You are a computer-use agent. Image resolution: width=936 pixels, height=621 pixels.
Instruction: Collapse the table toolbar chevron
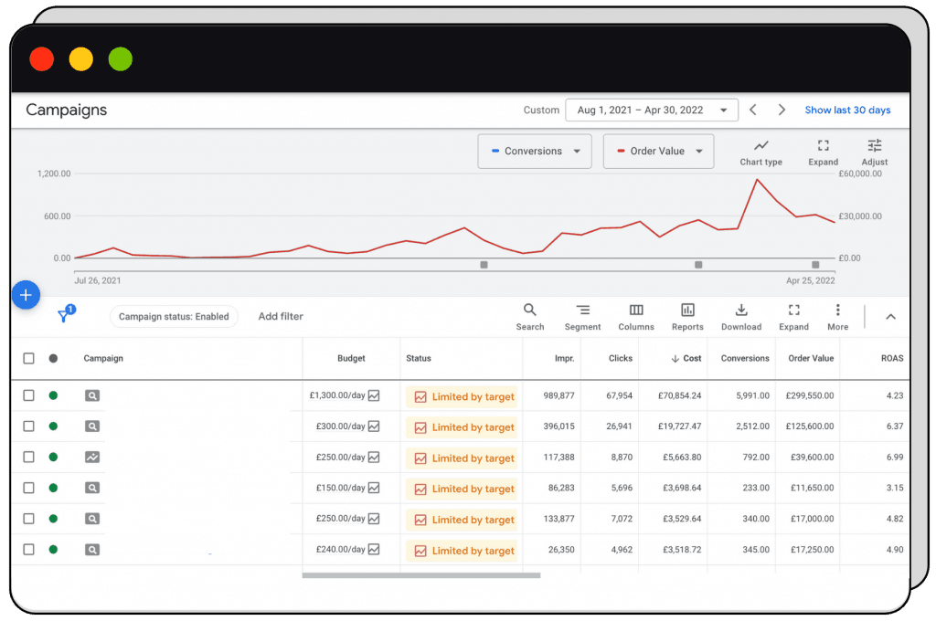(x=890, y=317)
